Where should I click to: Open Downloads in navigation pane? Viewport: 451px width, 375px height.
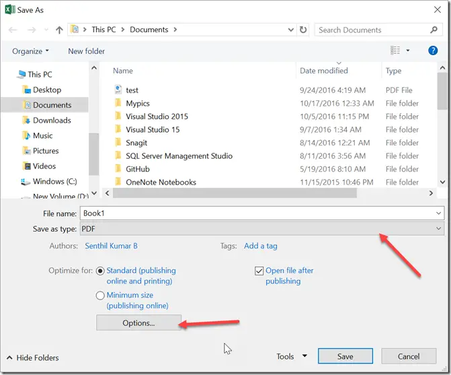(x=52, y=121)
